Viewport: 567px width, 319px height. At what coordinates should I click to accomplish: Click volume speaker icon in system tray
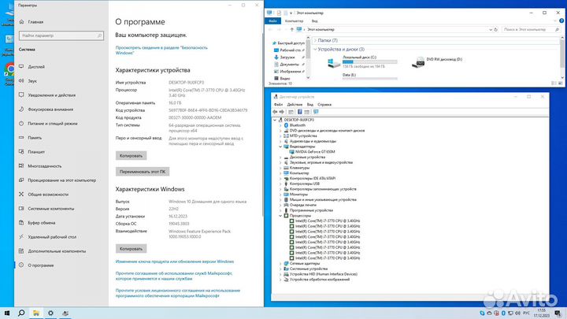tap(517, 313)
